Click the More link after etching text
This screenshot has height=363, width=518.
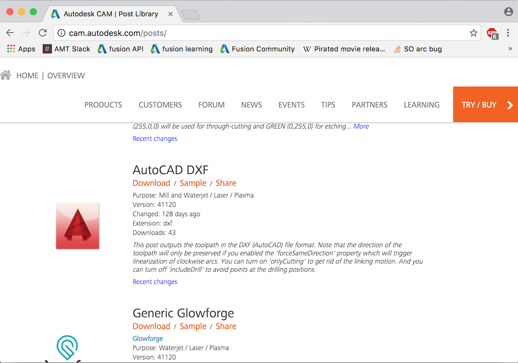point(361,126)
